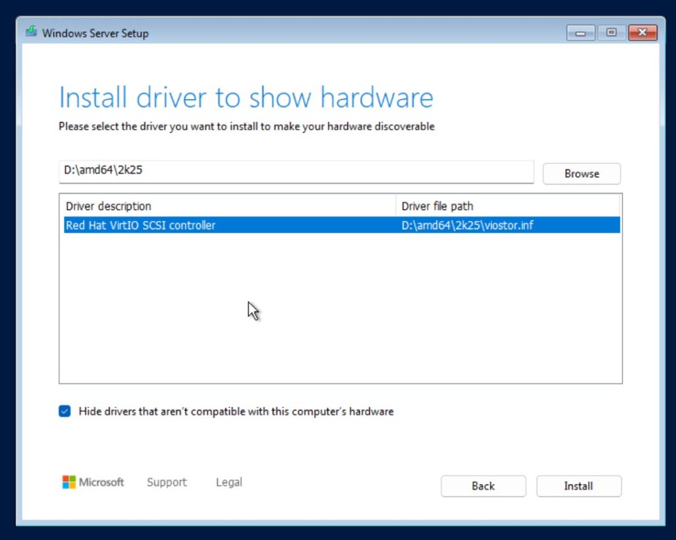This screenshot has height=540, width=676.
Task: Click the Install button
Action: pyautogui.click(x=578, y=486)
